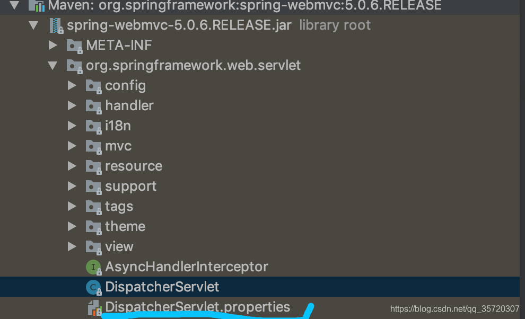Expand the META-INF folder
The height and width of the screenshot is (319, 525).
[52, 46]
